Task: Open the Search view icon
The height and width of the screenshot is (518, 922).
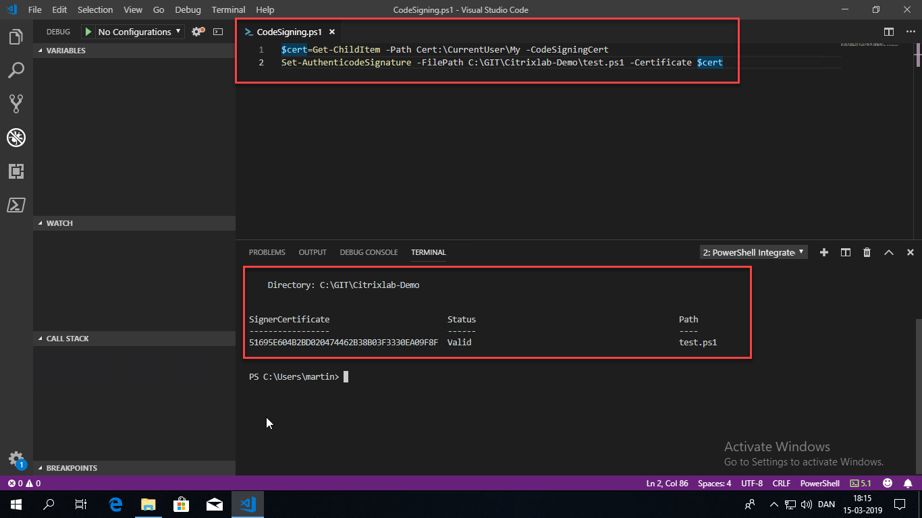Action: click(x=16, y=70)
